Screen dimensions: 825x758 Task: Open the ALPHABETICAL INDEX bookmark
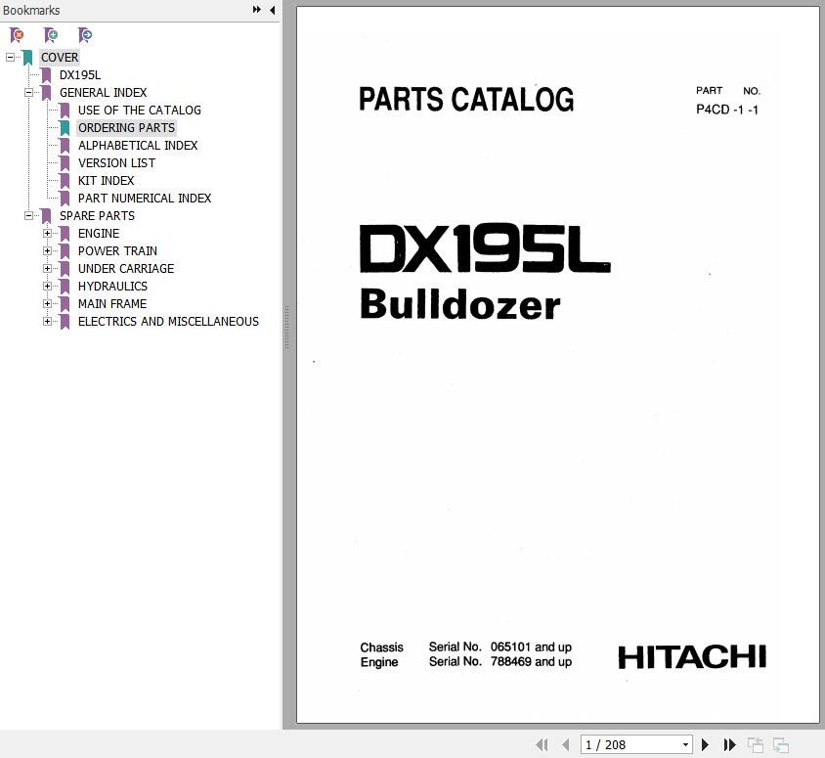(138, 146)
